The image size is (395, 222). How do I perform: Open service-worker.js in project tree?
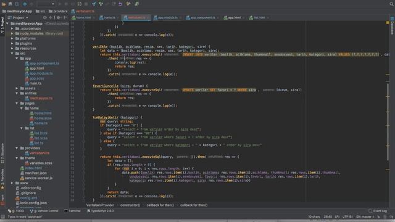[x=36, y=178]
